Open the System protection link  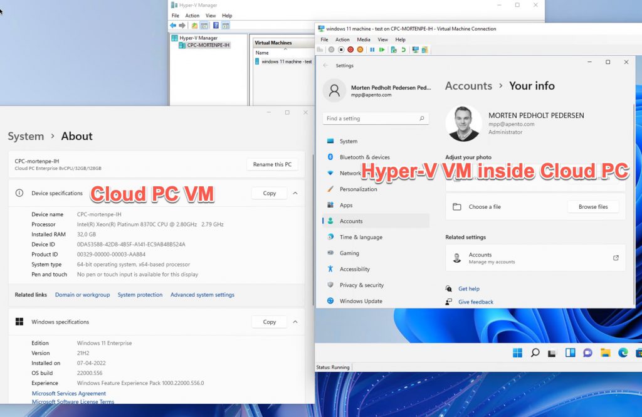click(x=140, y=295)
